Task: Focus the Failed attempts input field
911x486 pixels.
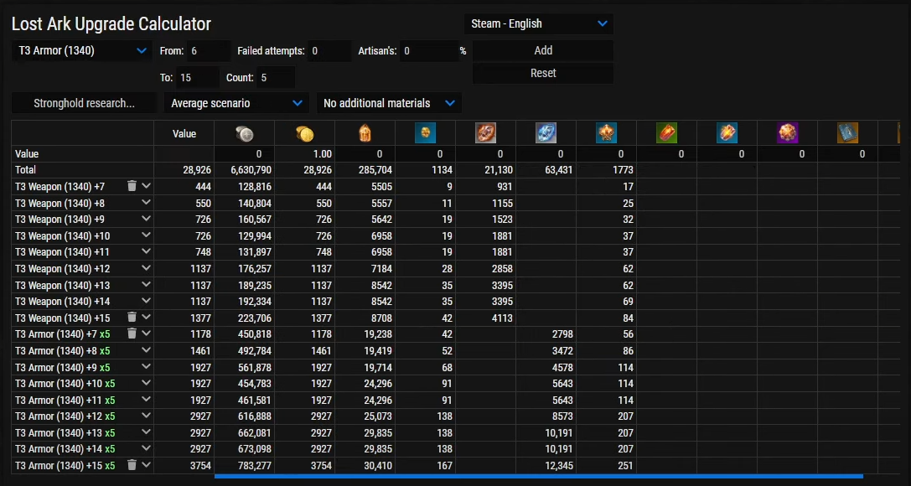Action: tap(330, 51)
